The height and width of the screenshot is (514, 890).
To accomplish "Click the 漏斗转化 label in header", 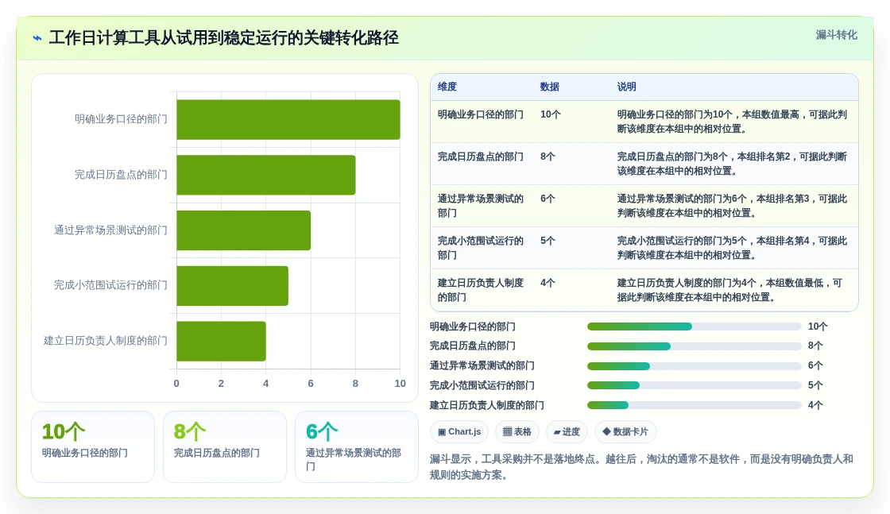I will coord(836,35).
